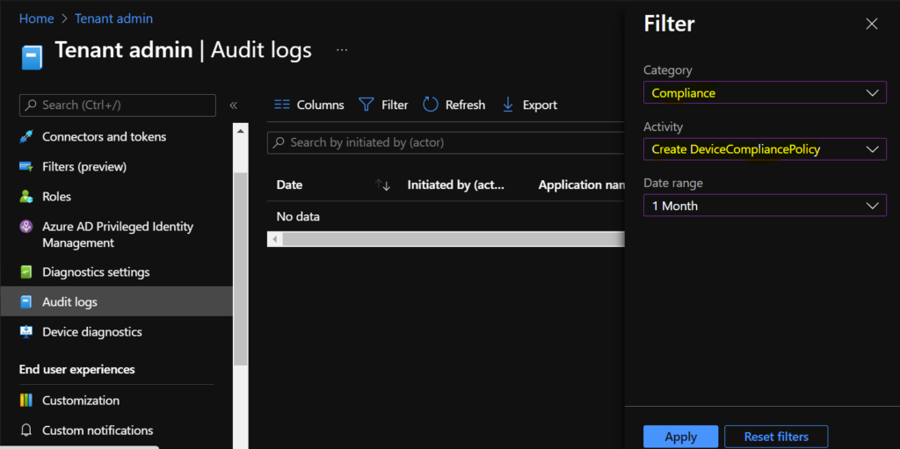
Task: Click Reset filters button
Action: [776, 437]
